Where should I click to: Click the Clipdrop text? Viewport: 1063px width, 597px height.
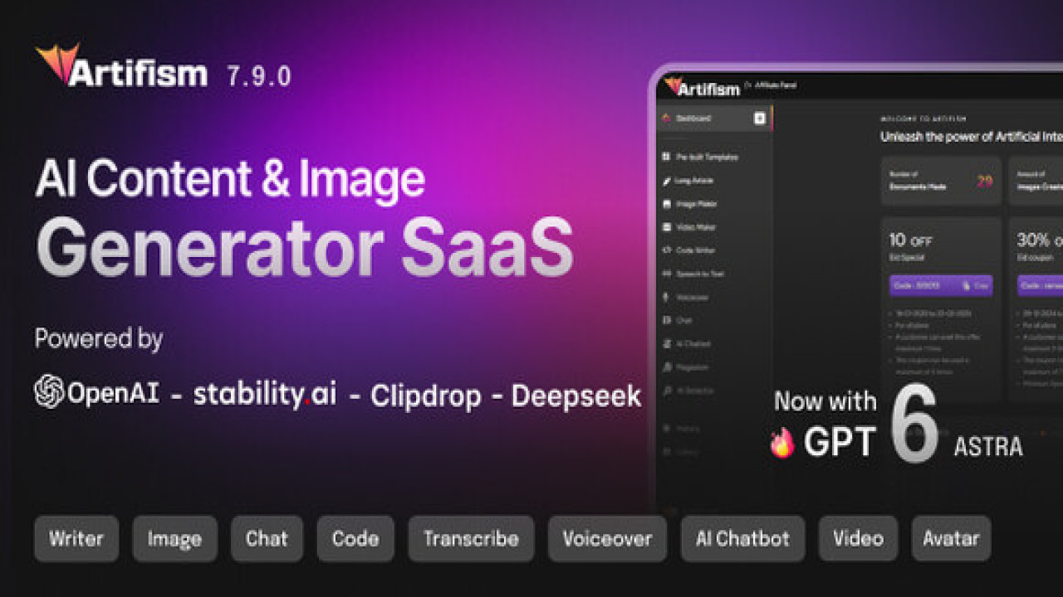pyautogui.click(x=425, y=396)
